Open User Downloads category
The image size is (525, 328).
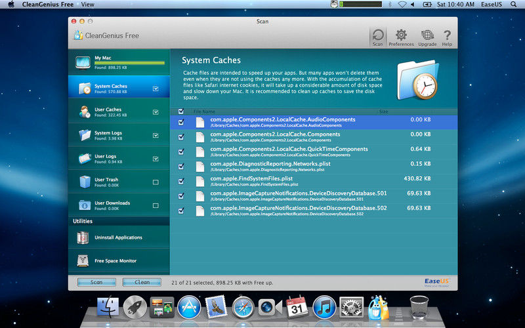tap(119, 205)
